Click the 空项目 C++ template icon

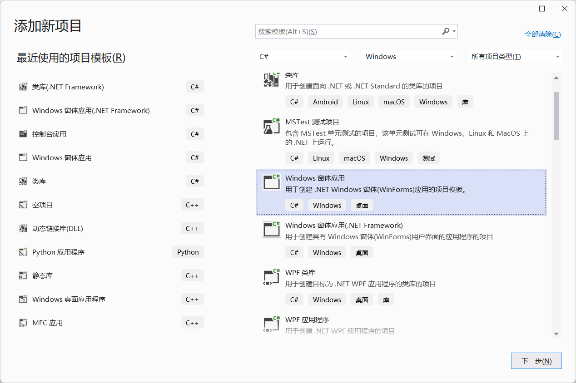pos(23,205)
